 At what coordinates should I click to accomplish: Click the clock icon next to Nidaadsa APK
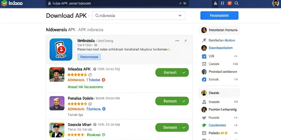point(95,69)
